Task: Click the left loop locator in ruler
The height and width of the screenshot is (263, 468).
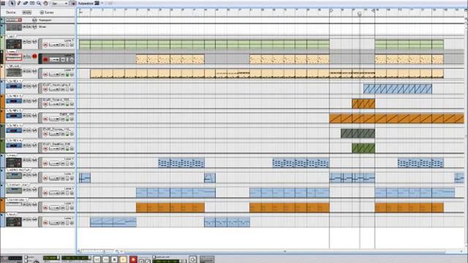Action: point(331,10)
